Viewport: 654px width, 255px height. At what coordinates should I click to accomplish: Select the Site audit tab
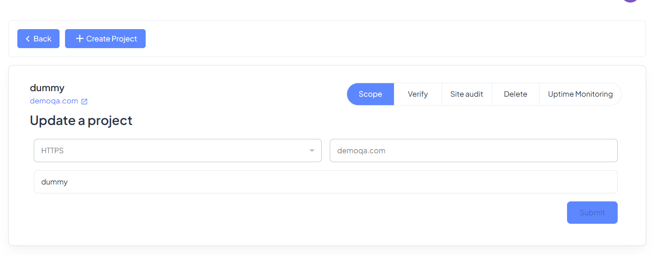click(x=467, y=94)
